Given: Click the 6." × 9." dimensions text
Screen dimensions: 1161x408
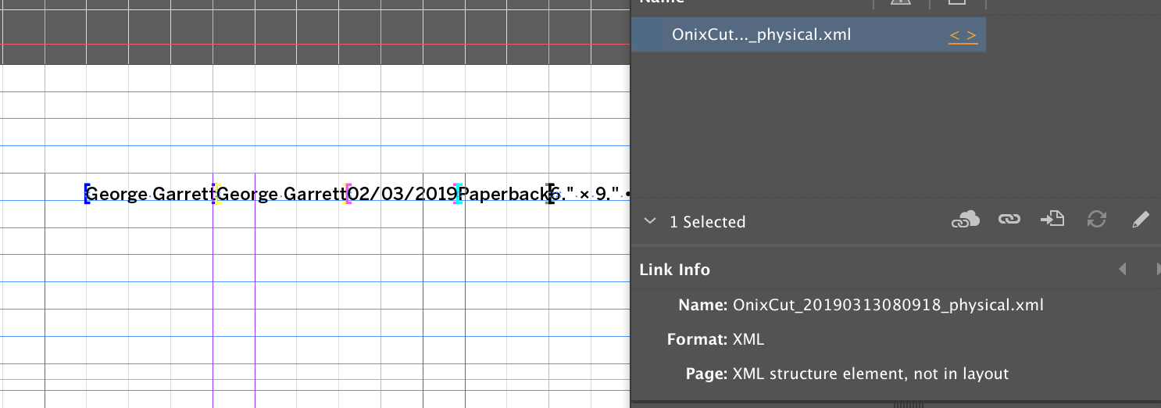Looking at the screenshot, I should point(586,194).
